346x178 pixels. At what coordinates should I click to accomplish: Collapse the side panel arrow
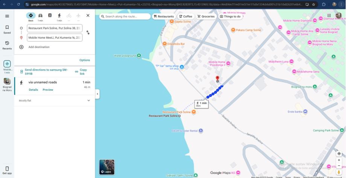97,94
